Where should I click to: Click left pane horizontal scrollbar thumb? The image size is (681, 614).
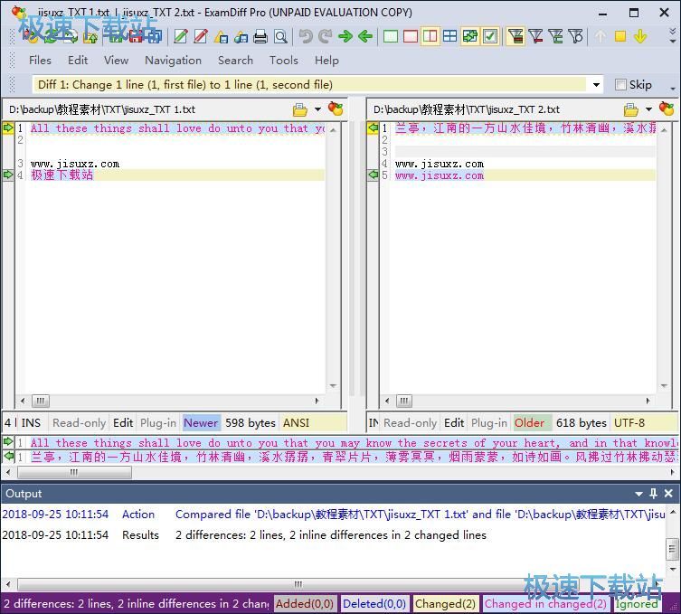tap(41, 401)
